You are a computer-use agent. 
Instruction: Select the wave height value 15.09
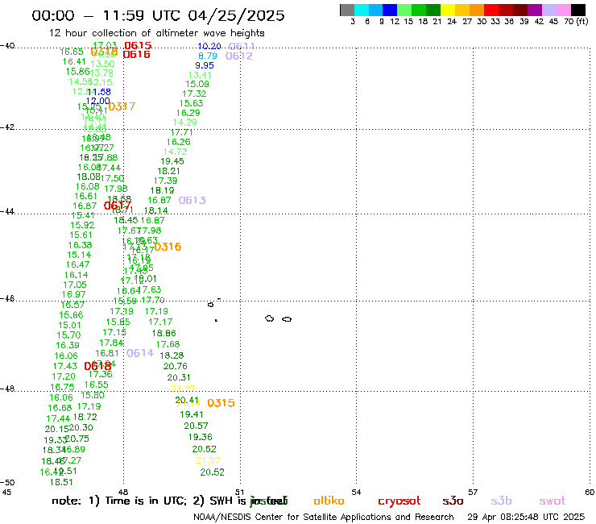point(197,84)
